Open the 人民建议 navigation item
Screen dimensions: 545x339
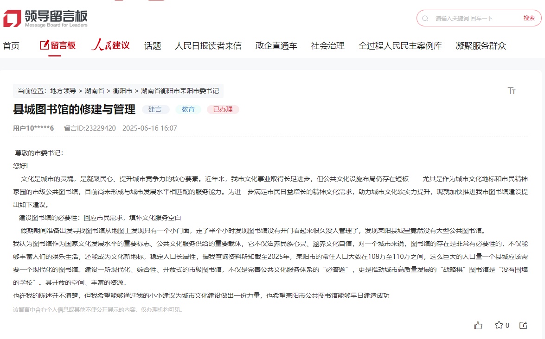(x=110, y=45)
